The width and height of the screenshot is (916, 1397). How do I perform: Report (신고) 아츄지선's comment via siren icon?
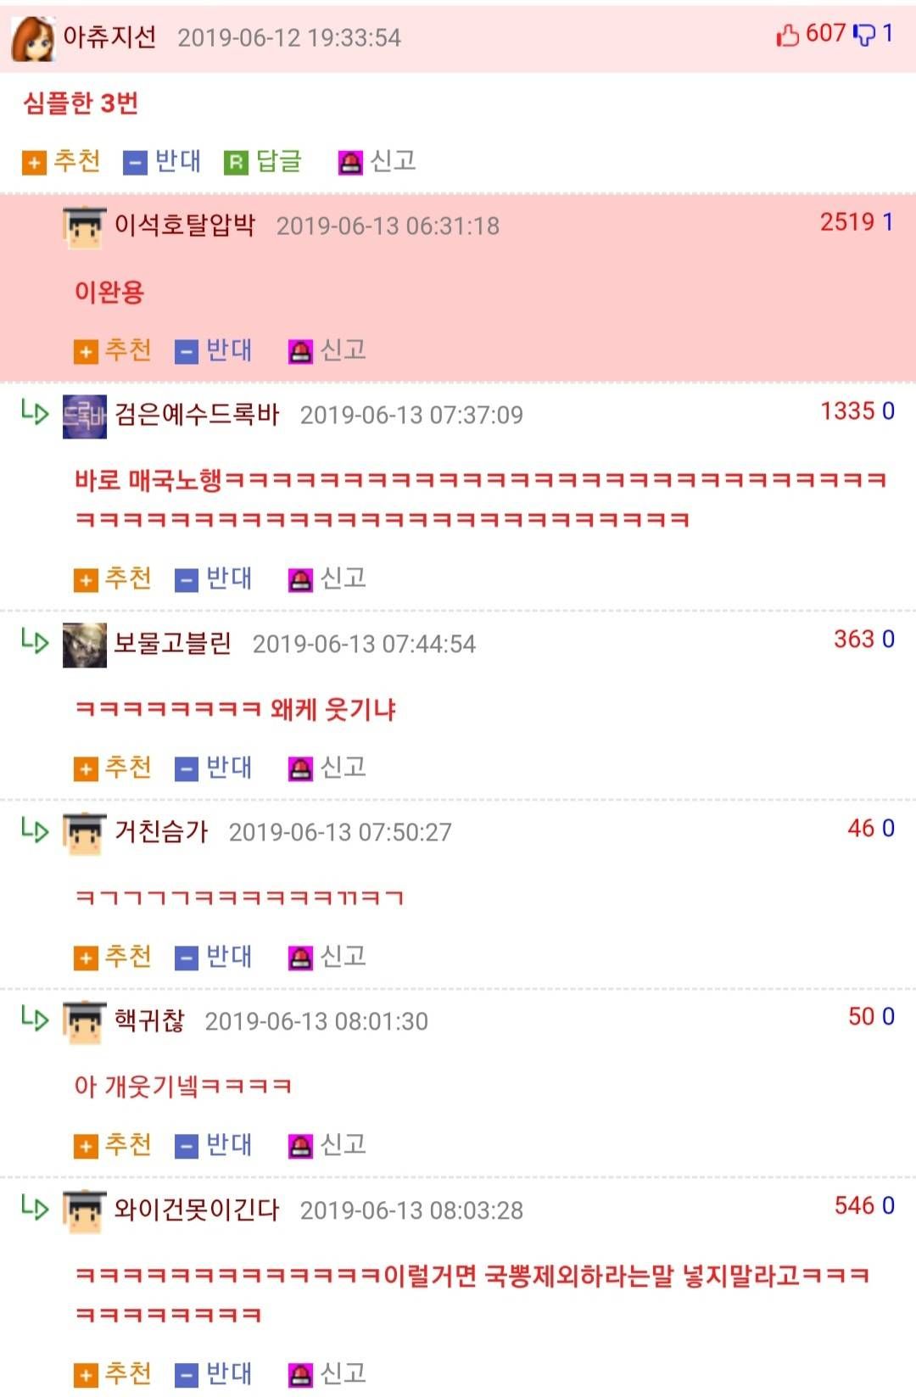click(x=350, y=162)
